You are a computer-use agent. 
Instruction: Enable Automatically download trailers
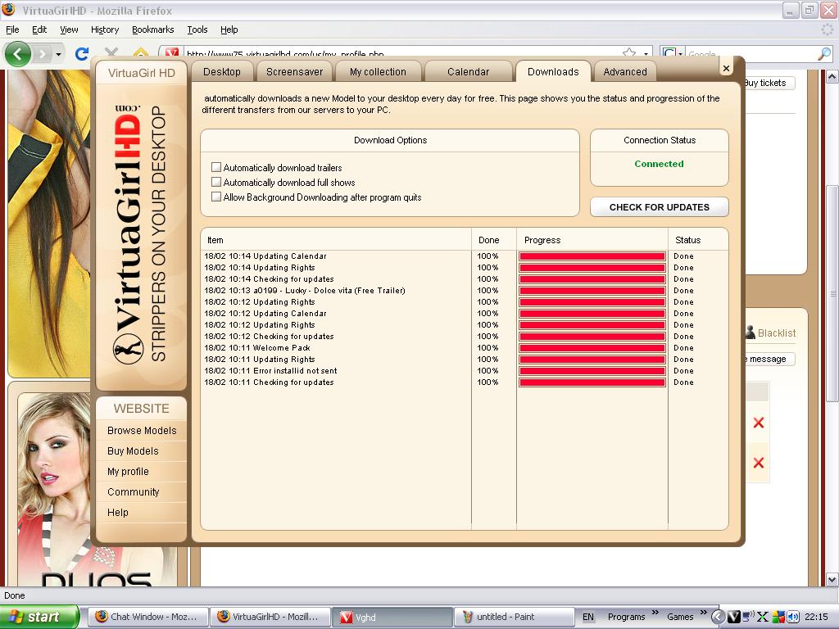point(216,167)
